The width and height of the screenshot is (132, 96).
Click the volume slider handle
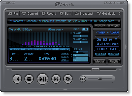(x=100, y=79)
